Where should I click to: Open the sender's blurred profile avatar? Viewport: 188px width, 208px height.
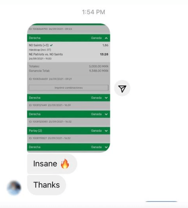(14, 187)
